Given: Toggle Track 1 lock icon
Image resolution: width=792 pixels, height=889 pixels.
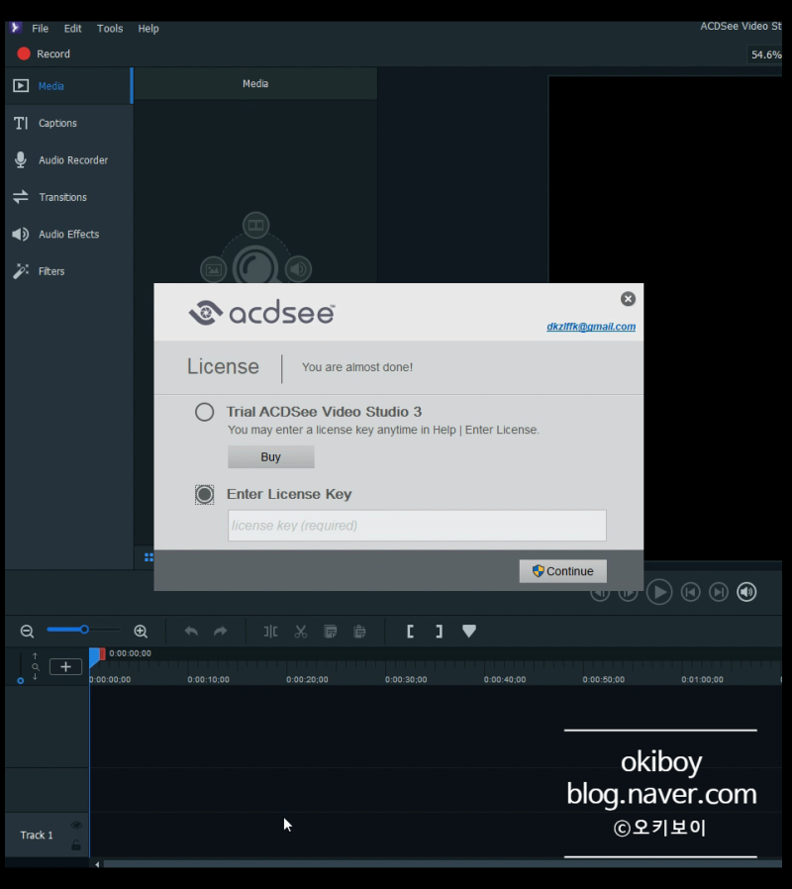Looking at the screenshot, I should 76,845.
